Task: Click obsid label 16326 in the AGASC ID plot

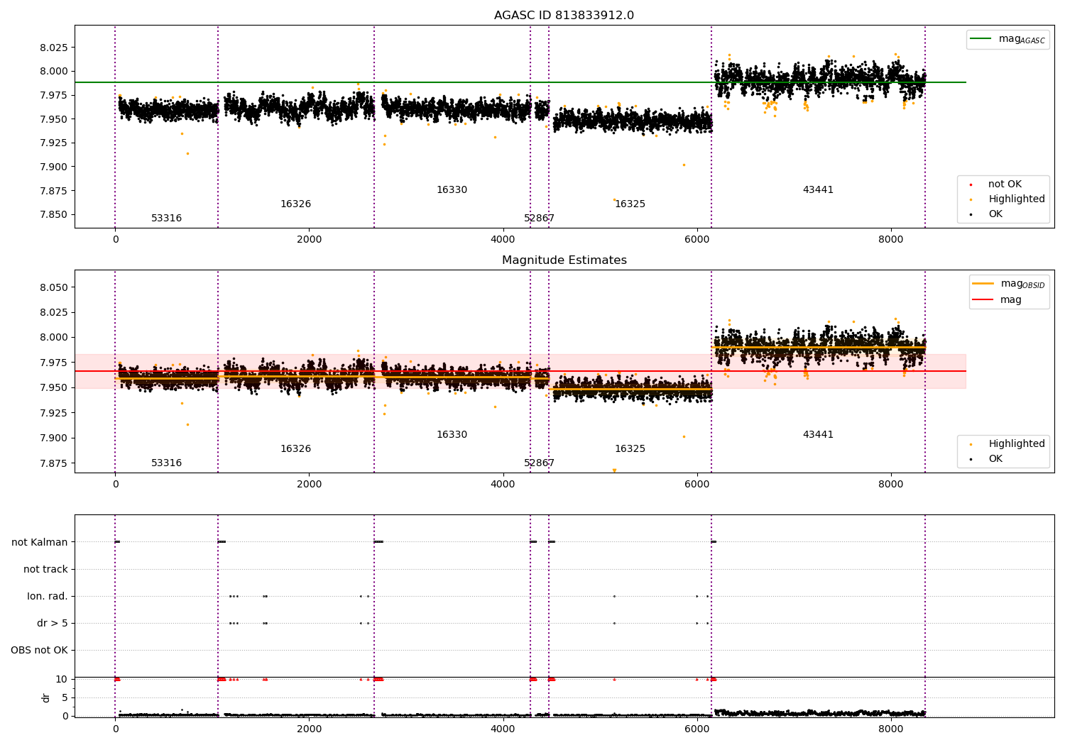Action: coord(295,204)
